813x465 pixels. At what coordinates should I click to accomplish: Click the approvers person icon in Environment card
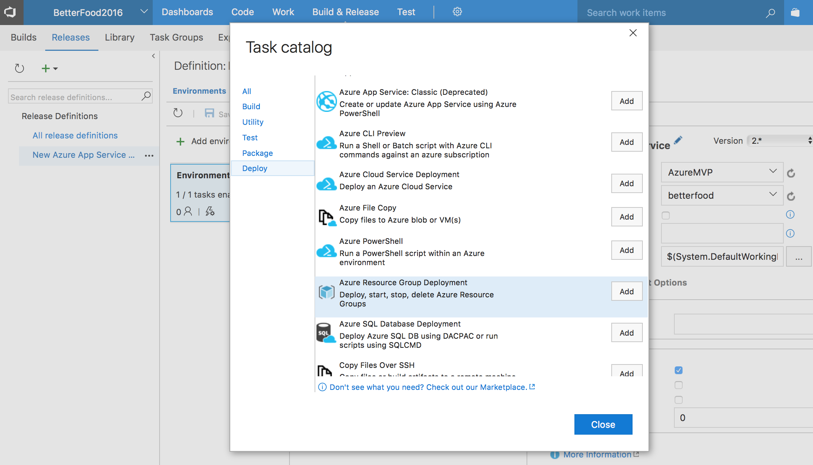tap(188, 211)
